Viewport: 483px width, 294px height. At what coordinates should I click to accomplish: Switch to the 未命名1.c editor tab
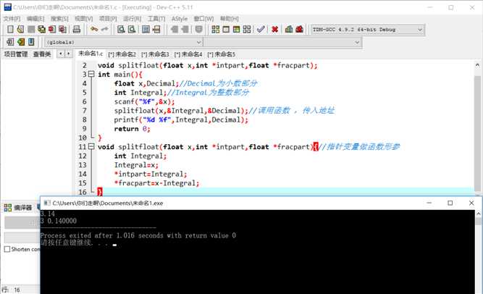click(91, 54)
